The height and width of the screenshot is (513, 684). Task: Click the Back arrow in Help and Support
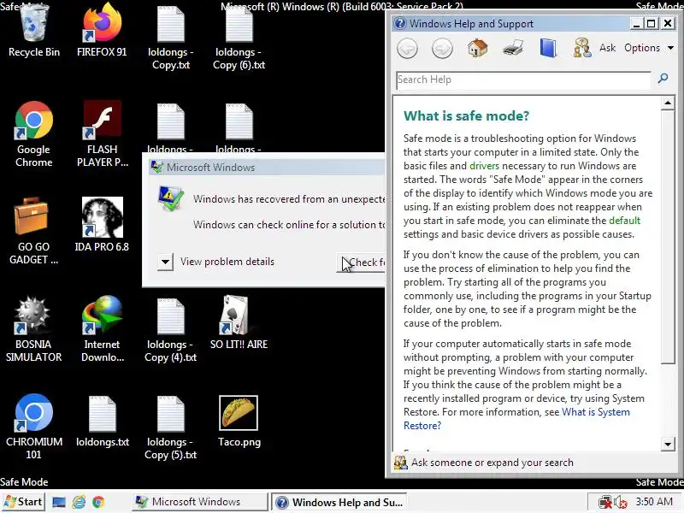pos(408,48)
